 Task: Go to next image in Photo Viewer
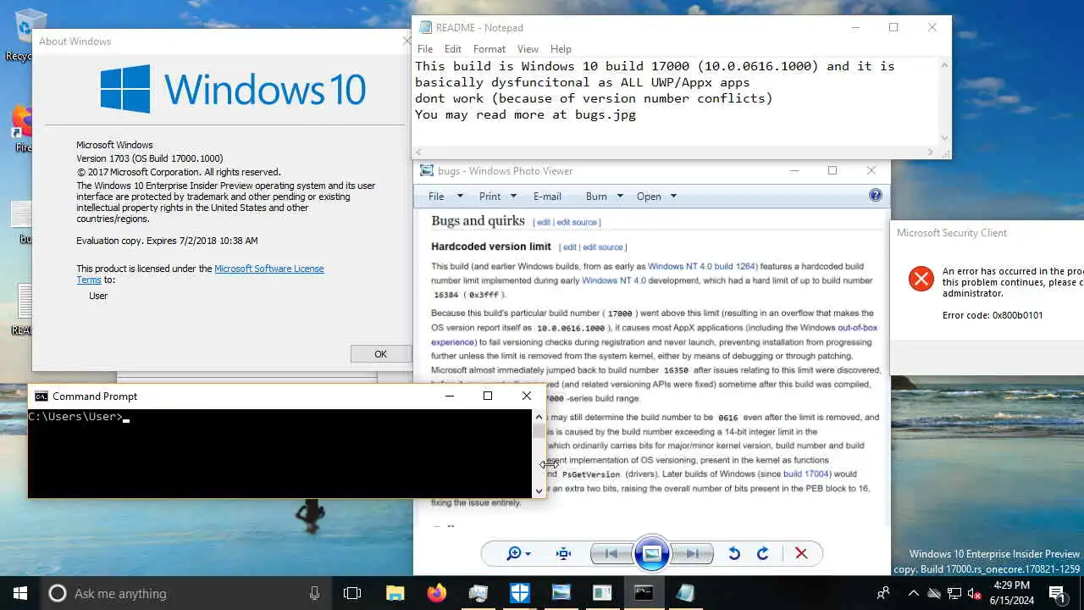(x=693, y=553)
